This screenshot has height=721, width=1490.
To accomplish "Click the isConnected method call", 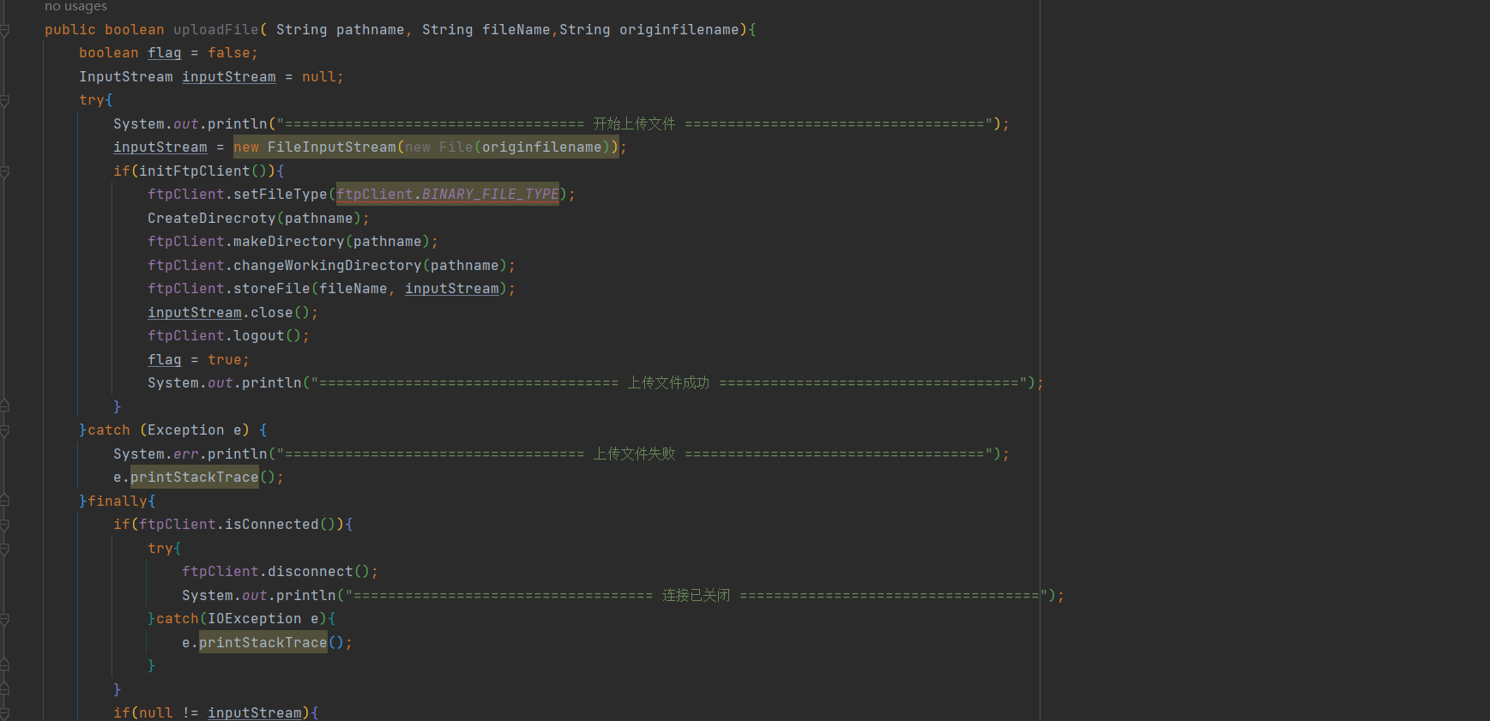I will click(271, 525).
